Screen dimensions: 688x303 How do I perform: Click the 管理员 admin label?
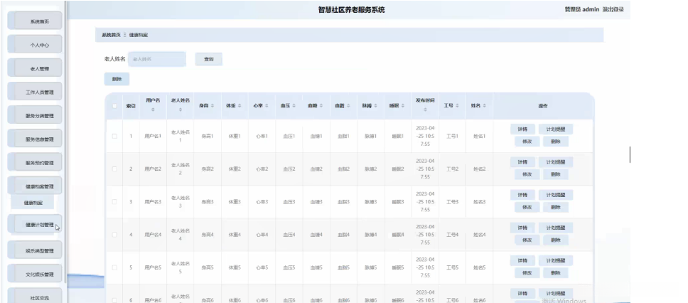click(582, 9)
